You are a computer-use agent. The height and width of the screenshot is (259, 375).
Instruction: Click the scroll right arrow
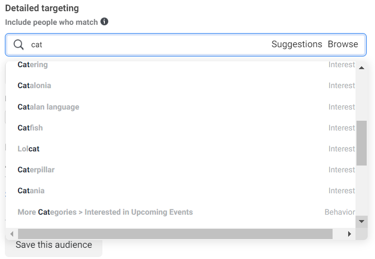point(350,234)
